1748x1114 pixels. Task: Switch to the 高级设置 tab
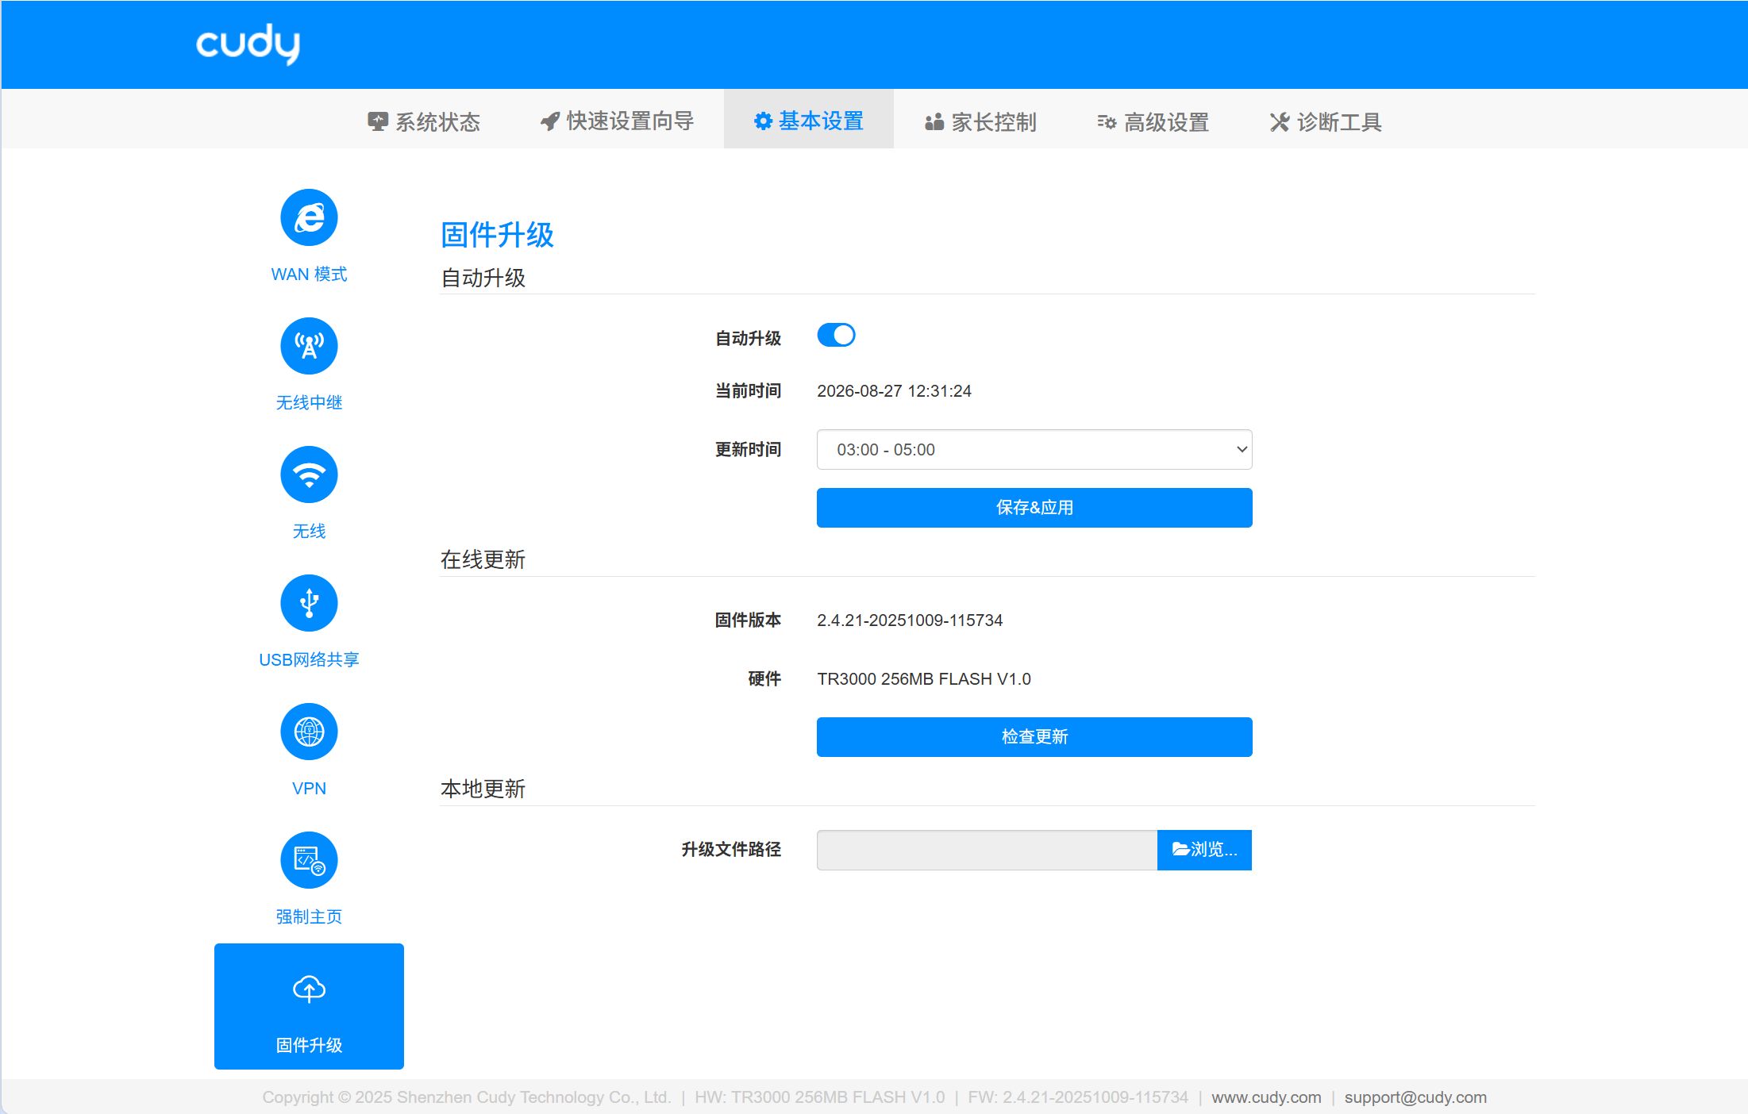point(1153,121)
